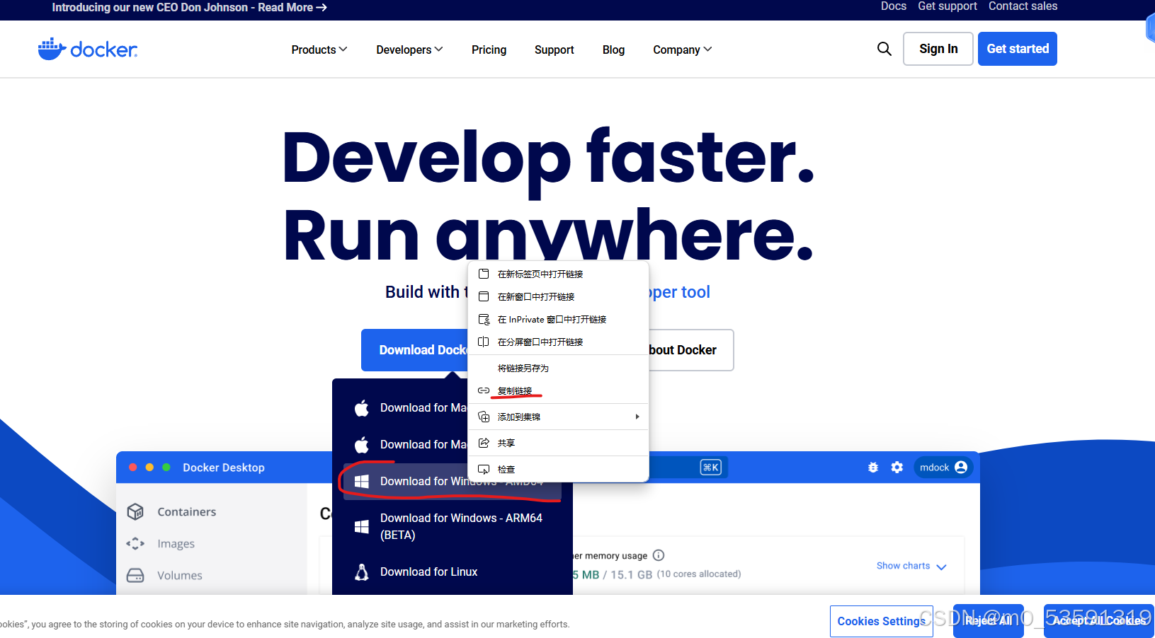Screen dimensions: 1155x638
Task: Click the Volumes disk icon
Action: 135,575
